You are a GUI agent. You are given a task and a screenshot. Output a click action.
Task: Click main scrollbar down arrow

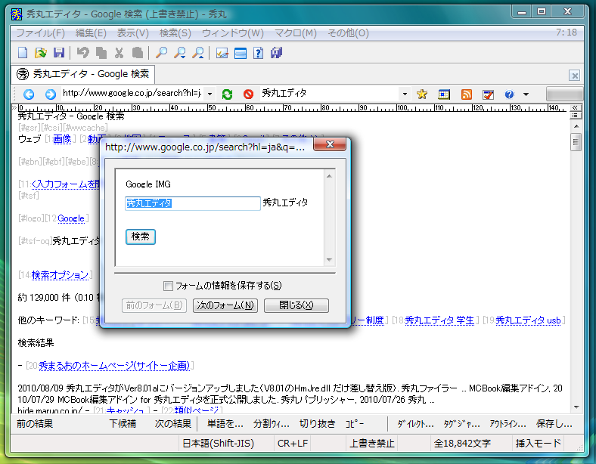point(576,407)
